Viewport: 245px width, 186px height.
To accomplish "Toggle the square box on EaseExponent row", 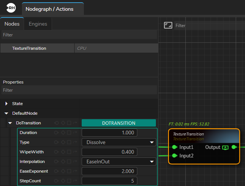I will click(69, 171).
